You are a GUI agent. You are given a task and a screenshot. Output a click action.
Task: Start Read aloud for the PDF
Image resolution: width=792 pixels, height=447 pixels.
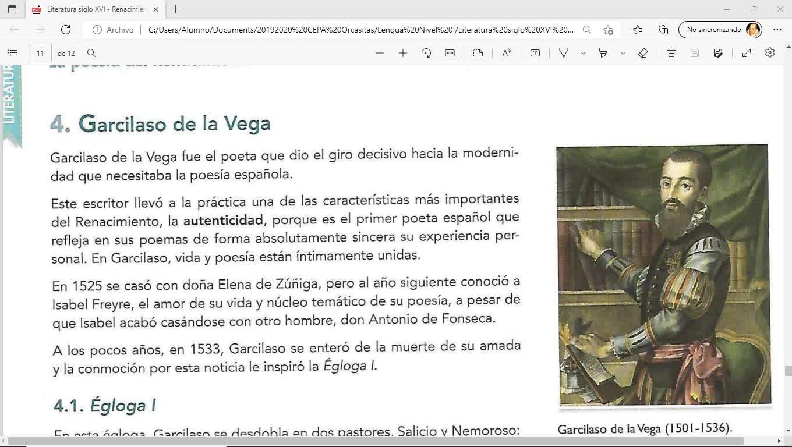click(x=507, y=53)
